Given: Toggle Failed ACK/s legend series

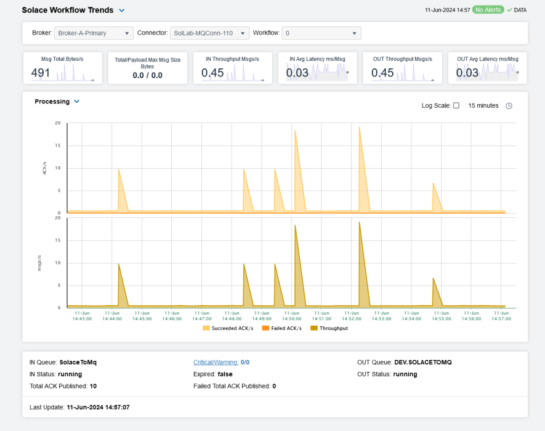Looking at the screenshot, I should tap(282, 329).
